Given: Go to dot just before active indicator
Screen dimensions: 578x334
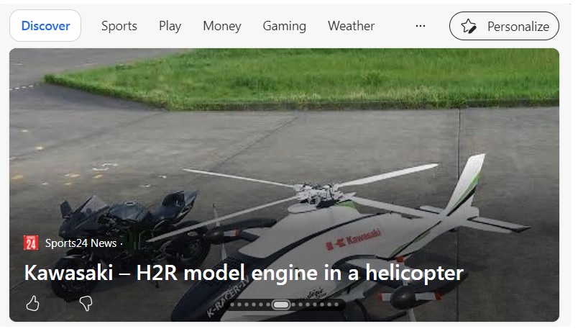Looking at the screenshot, I should coord(268,304).
